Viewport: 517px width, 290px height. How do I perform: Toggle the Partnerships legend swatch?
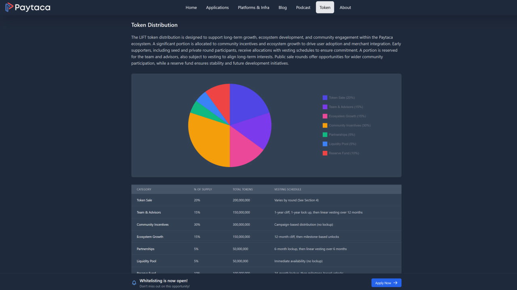click(325, 135)
